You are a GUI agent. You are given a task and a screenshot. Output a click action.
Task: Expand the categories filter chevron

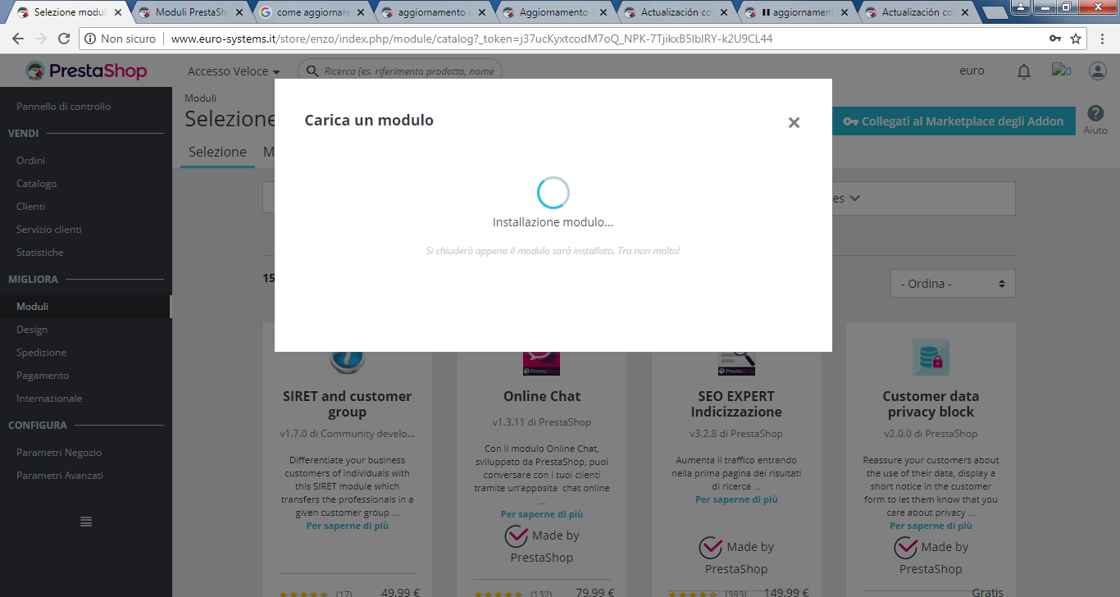[854, 198]
